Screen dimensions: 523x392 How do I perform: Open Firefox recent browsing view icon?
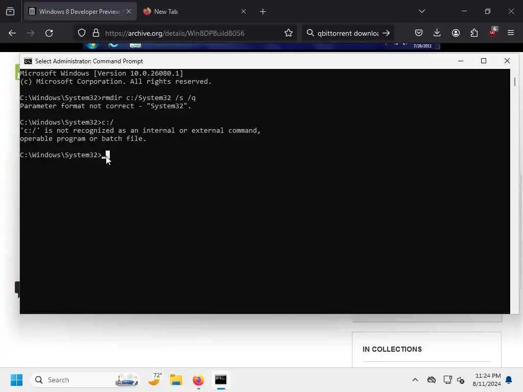10,12
